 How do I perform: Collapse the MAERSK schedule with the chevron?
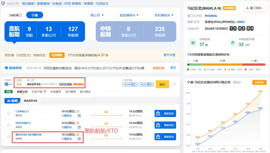click(174, 84)
